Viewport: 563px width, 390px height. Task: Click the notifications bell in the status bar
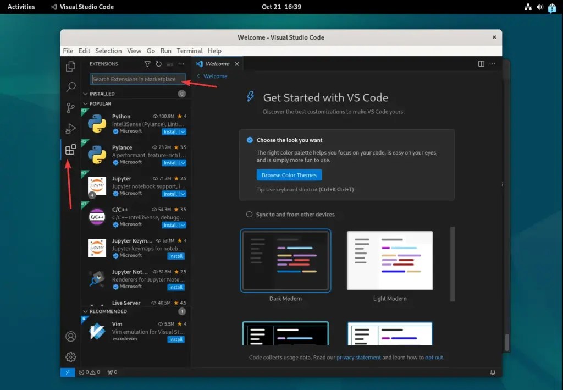pyautogui.click(x=492, y=372)
